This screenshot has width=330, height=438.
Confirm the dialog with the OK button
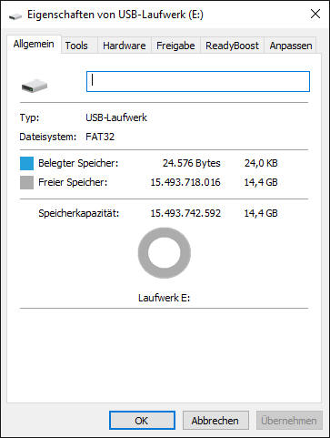(142, 421)
